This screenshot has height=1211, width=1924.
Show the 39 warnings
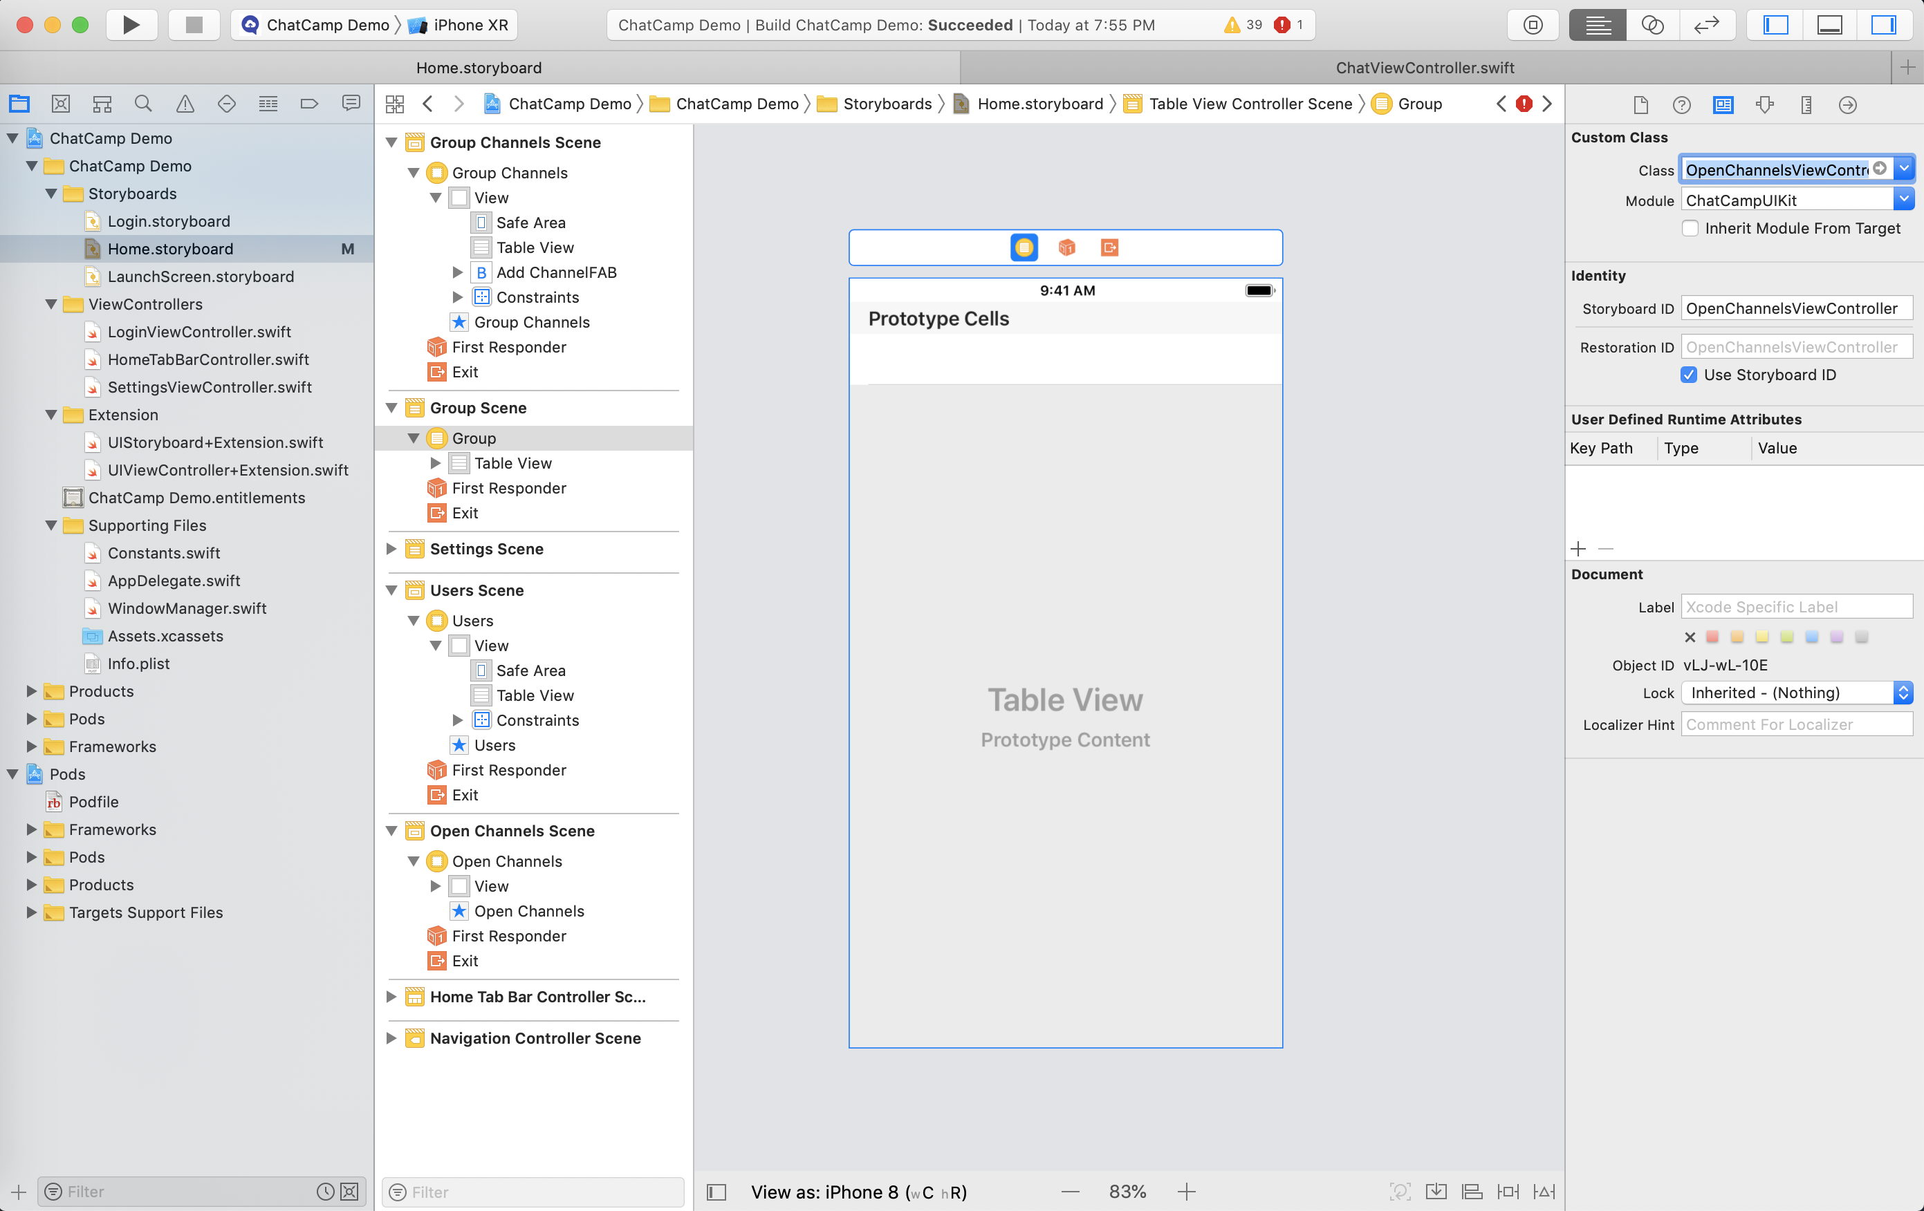pyautogui.click(x=1243, y=25)
